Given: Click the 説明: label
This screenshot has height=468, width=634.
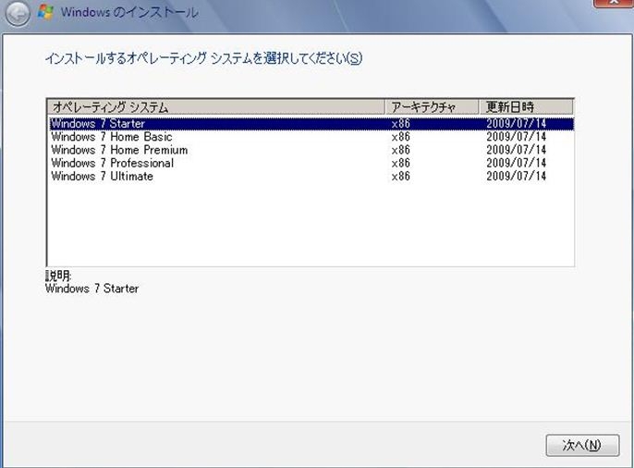Looking at the screenshot, I should pos(58,276).
